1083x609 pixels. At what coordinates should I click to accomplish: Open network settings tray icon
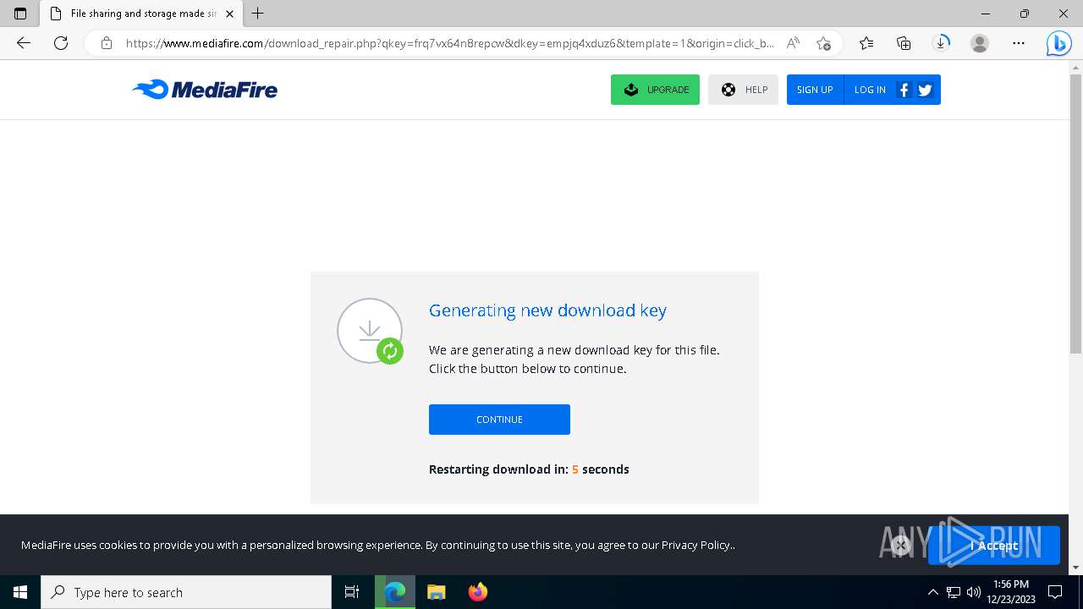[x=954, y=592]
